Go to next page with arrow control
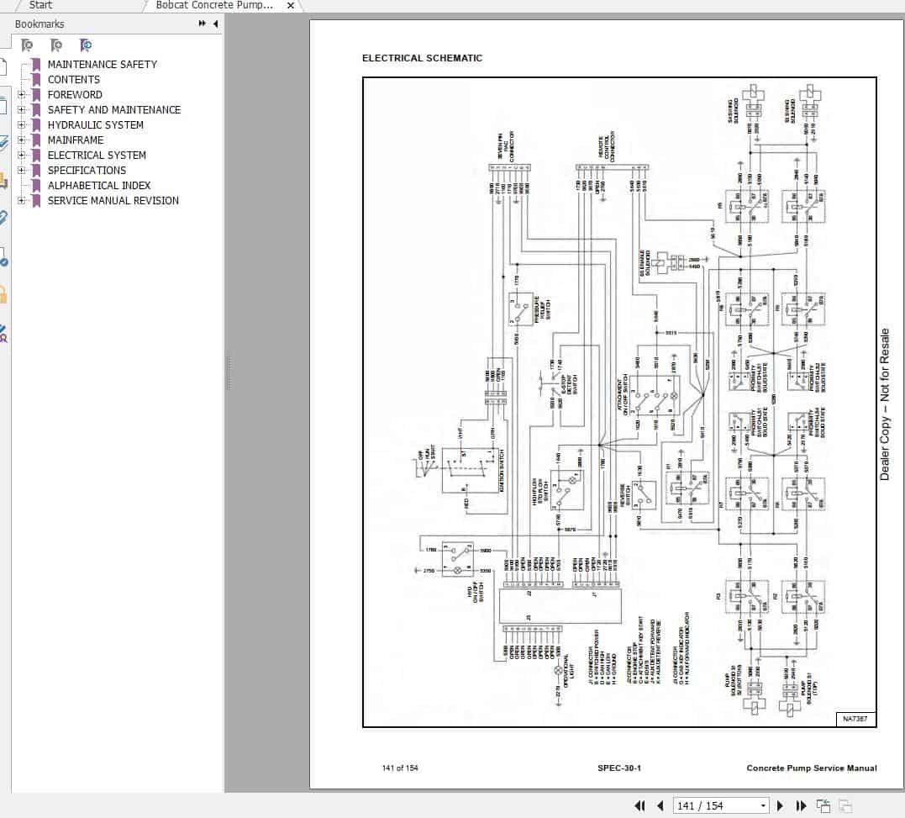 point(781,805)
